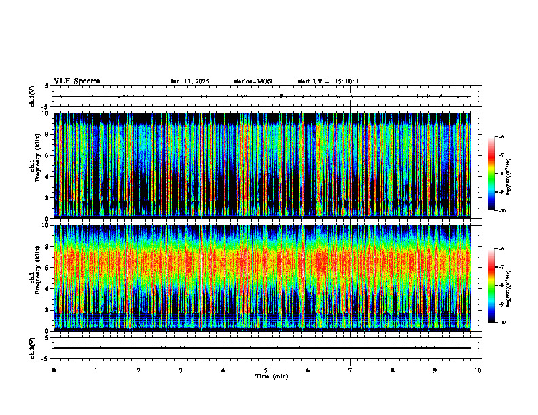Select the "start UT = 15:10:1" header text

(328, 81)
